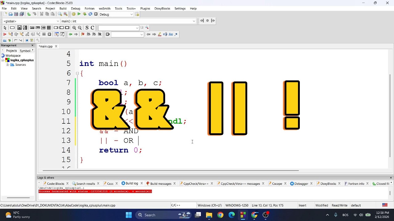Click the highlight marker icon
Viewport: 394px width, 221px height.
click(159, 34)
